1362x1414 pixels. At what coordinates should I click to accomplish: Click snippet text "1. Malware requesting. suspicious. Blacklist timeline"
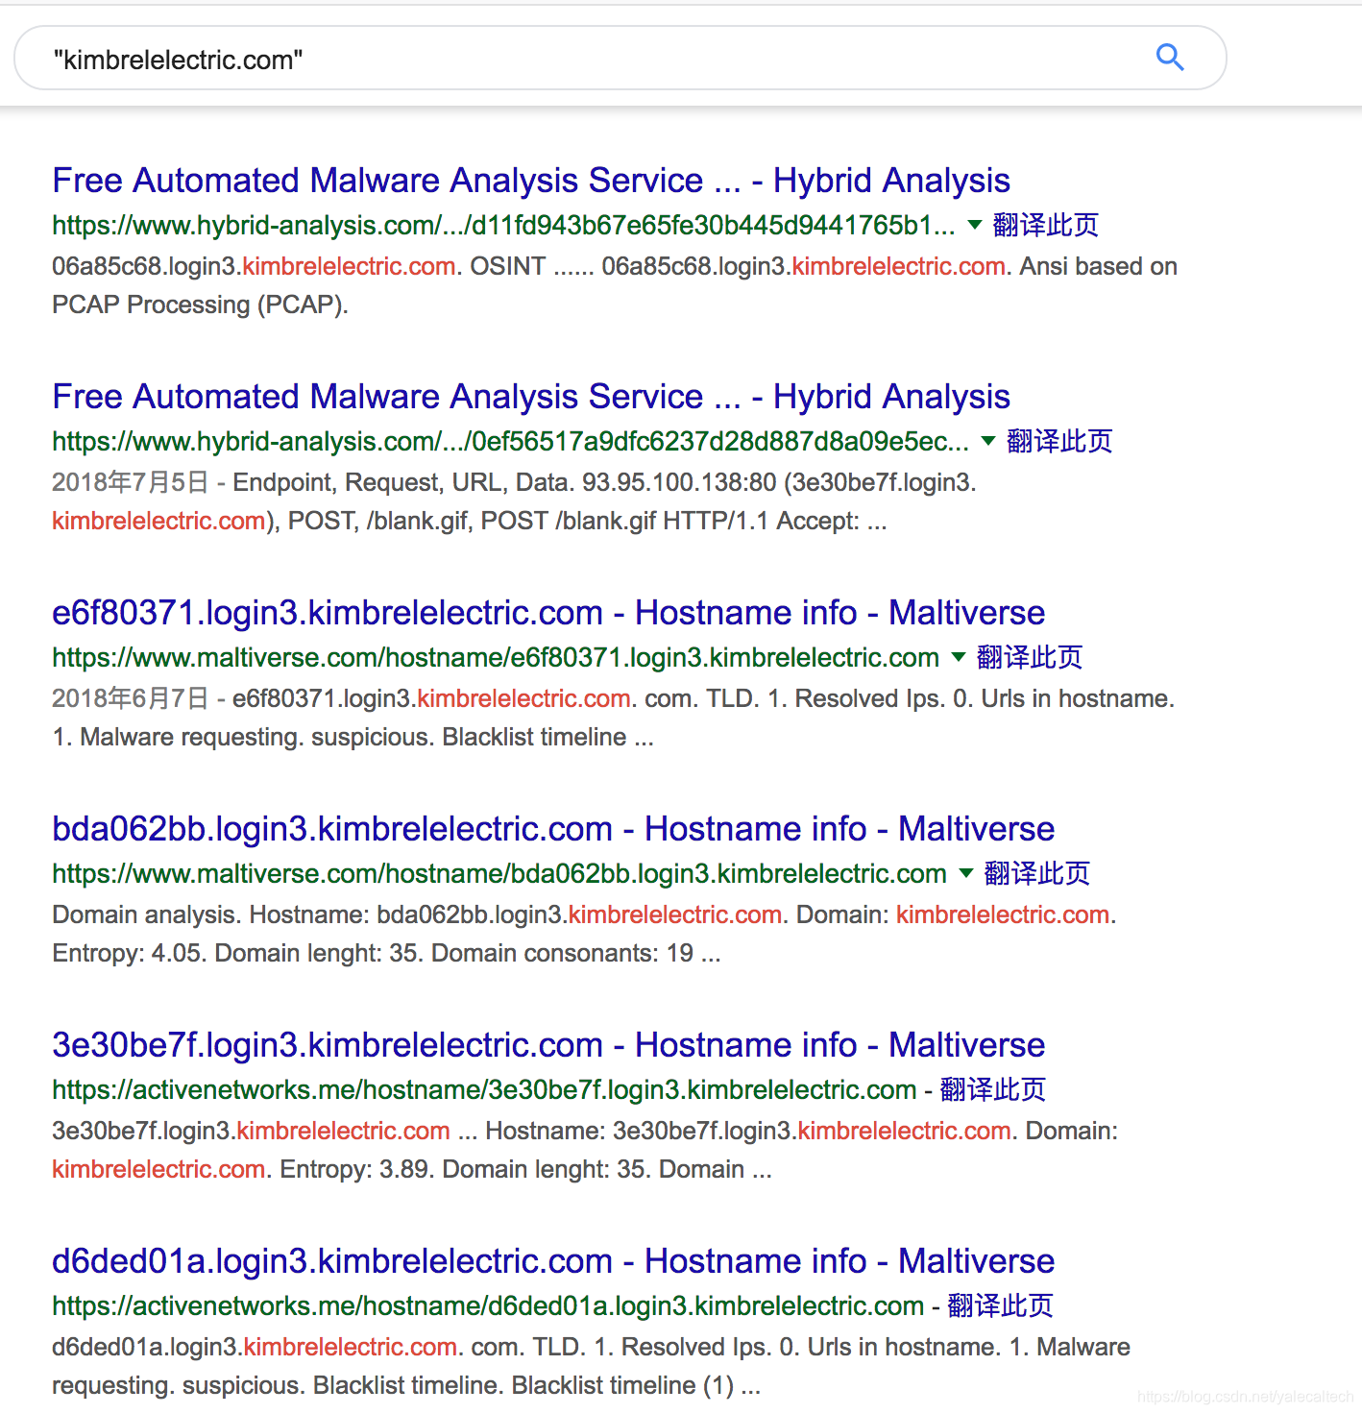tap(340, 737)
